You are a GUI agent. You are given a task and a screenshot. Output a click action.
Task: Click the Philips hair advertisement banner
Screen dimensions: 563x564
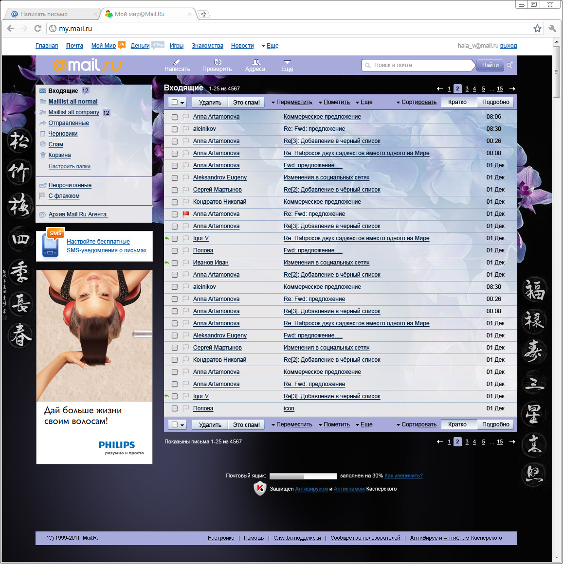point(94,367)
